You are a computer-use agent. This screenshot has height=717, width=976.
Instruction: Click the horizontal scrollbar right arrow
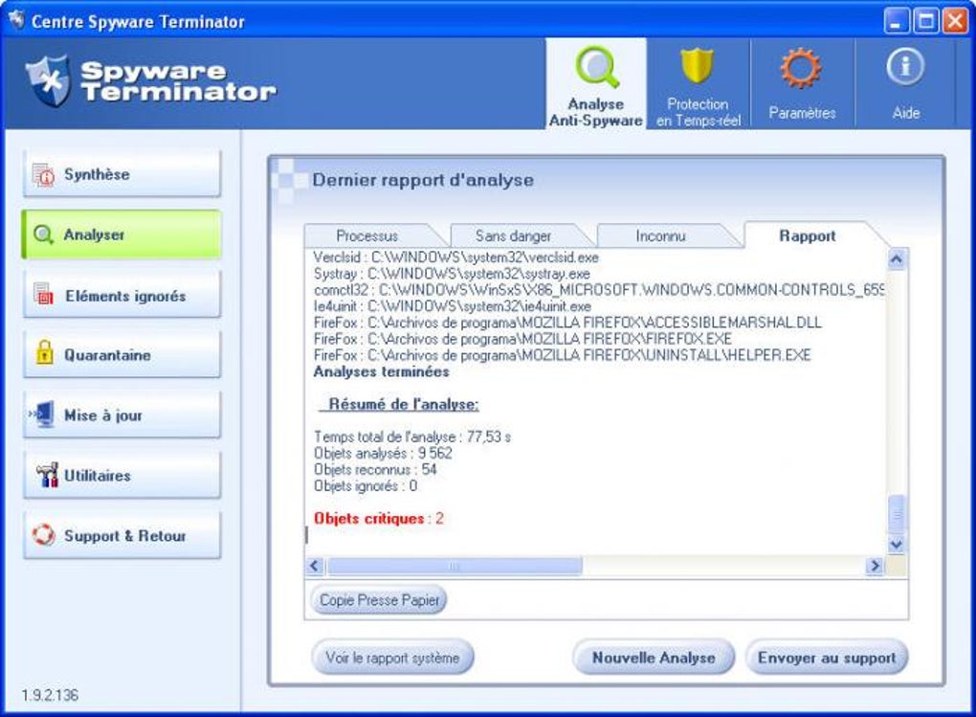pyautogui.click(x=875, y=566)
